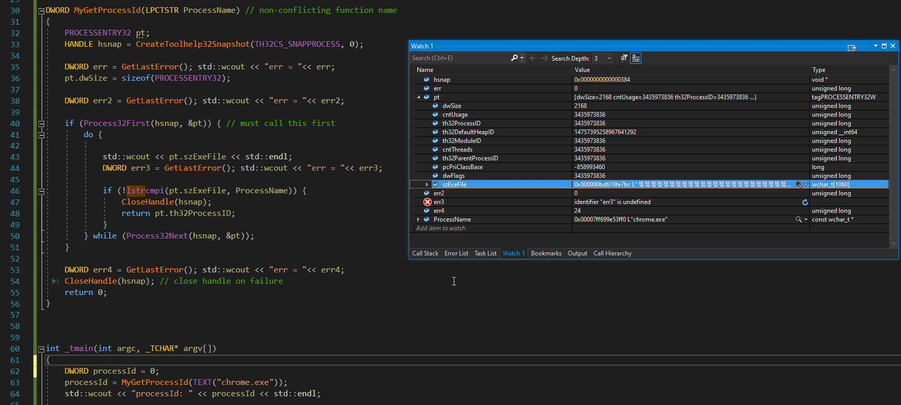The image size is (901, 405).
Task: Switch to the Error List tab
Action: point(456,253)
